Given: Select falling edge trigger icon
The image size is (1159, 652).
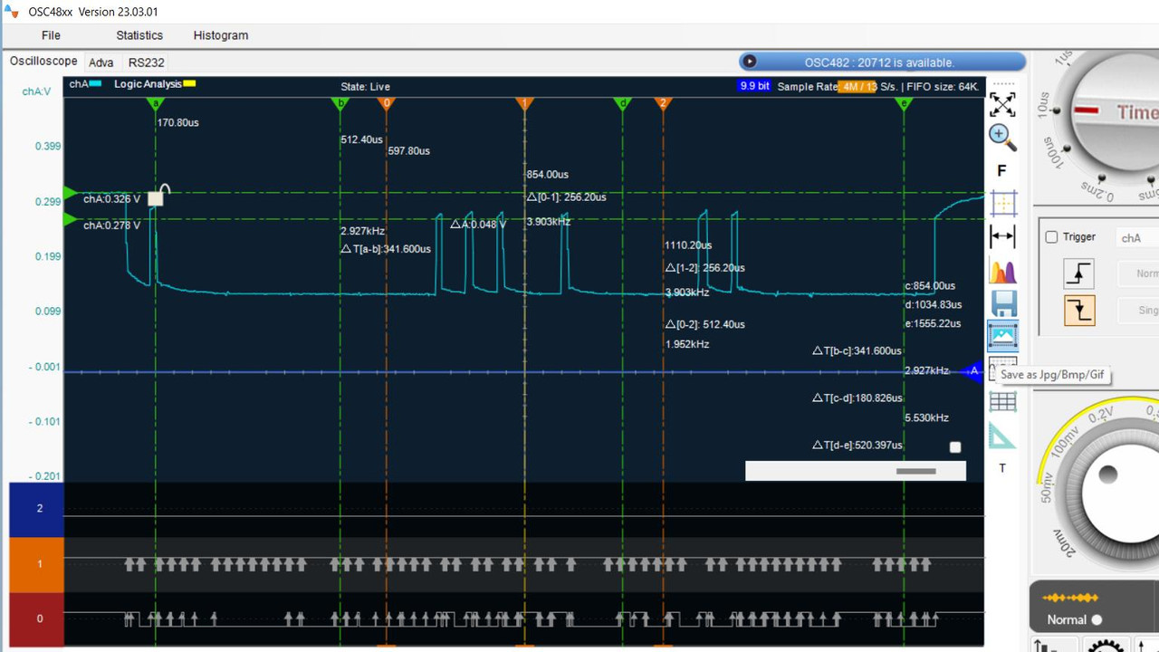Looking at the screenshot, I should [1078, 311].
